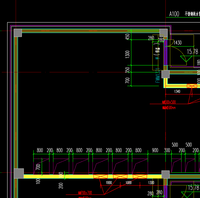Click the red 700x700 opening annotation

point(85,193)
